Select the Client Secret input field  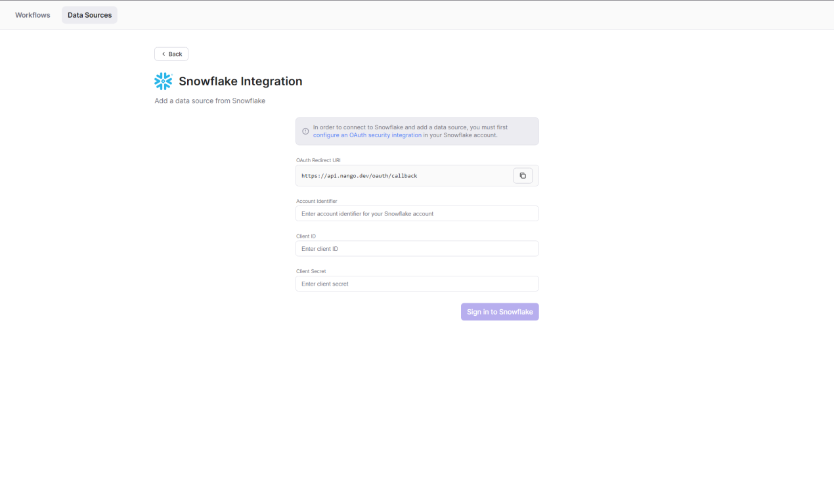(x=417, y=284)
